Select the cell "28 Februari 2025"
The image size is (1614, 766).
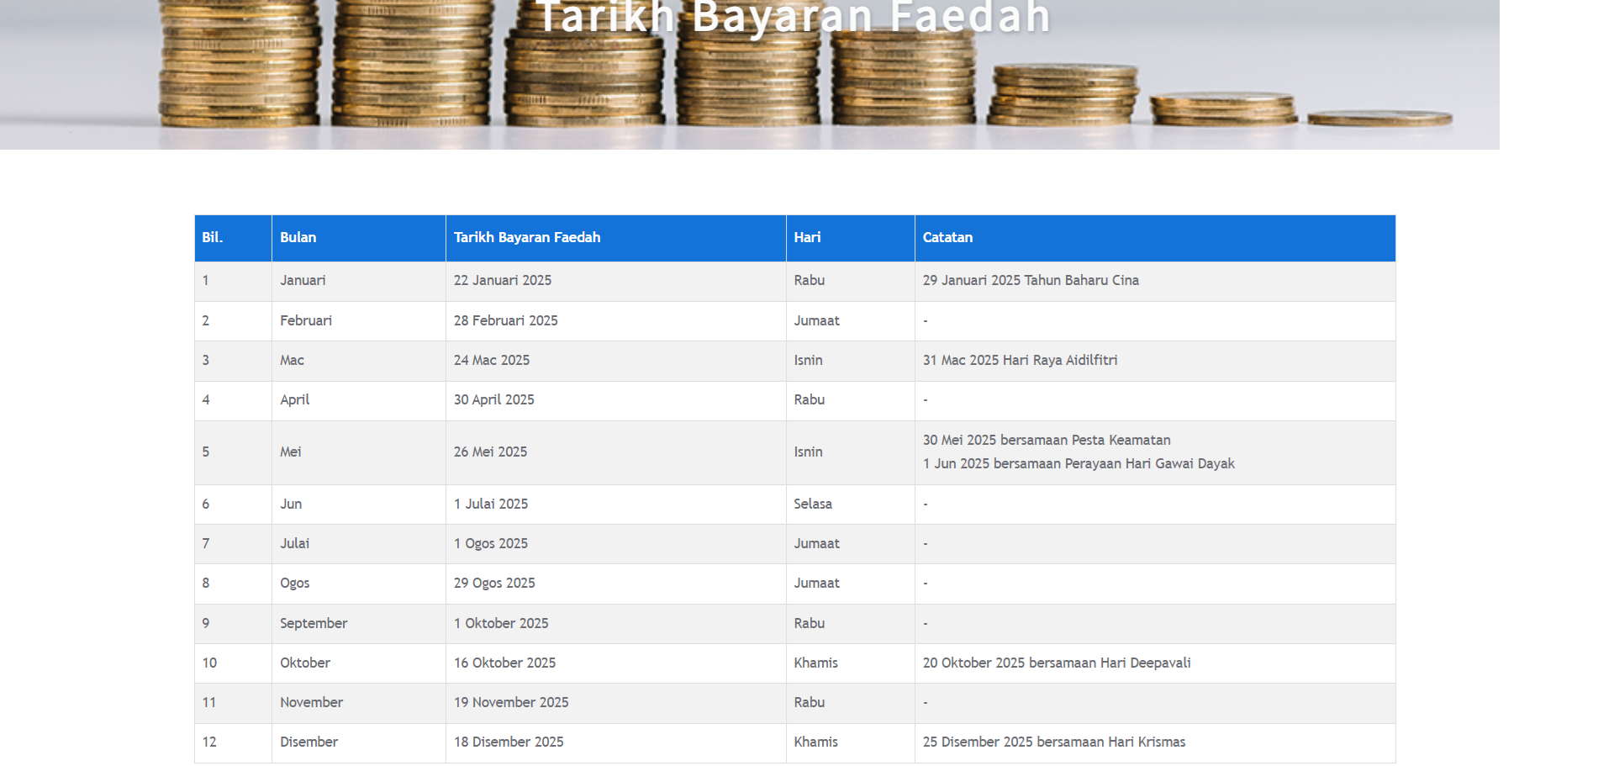click(x=506, y=320)
